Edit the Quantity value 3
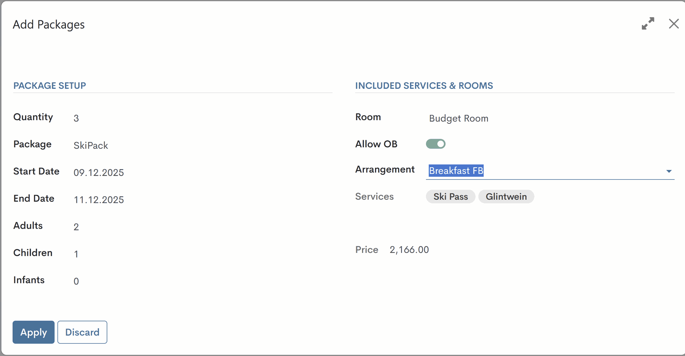 click(x=76, y=118)
